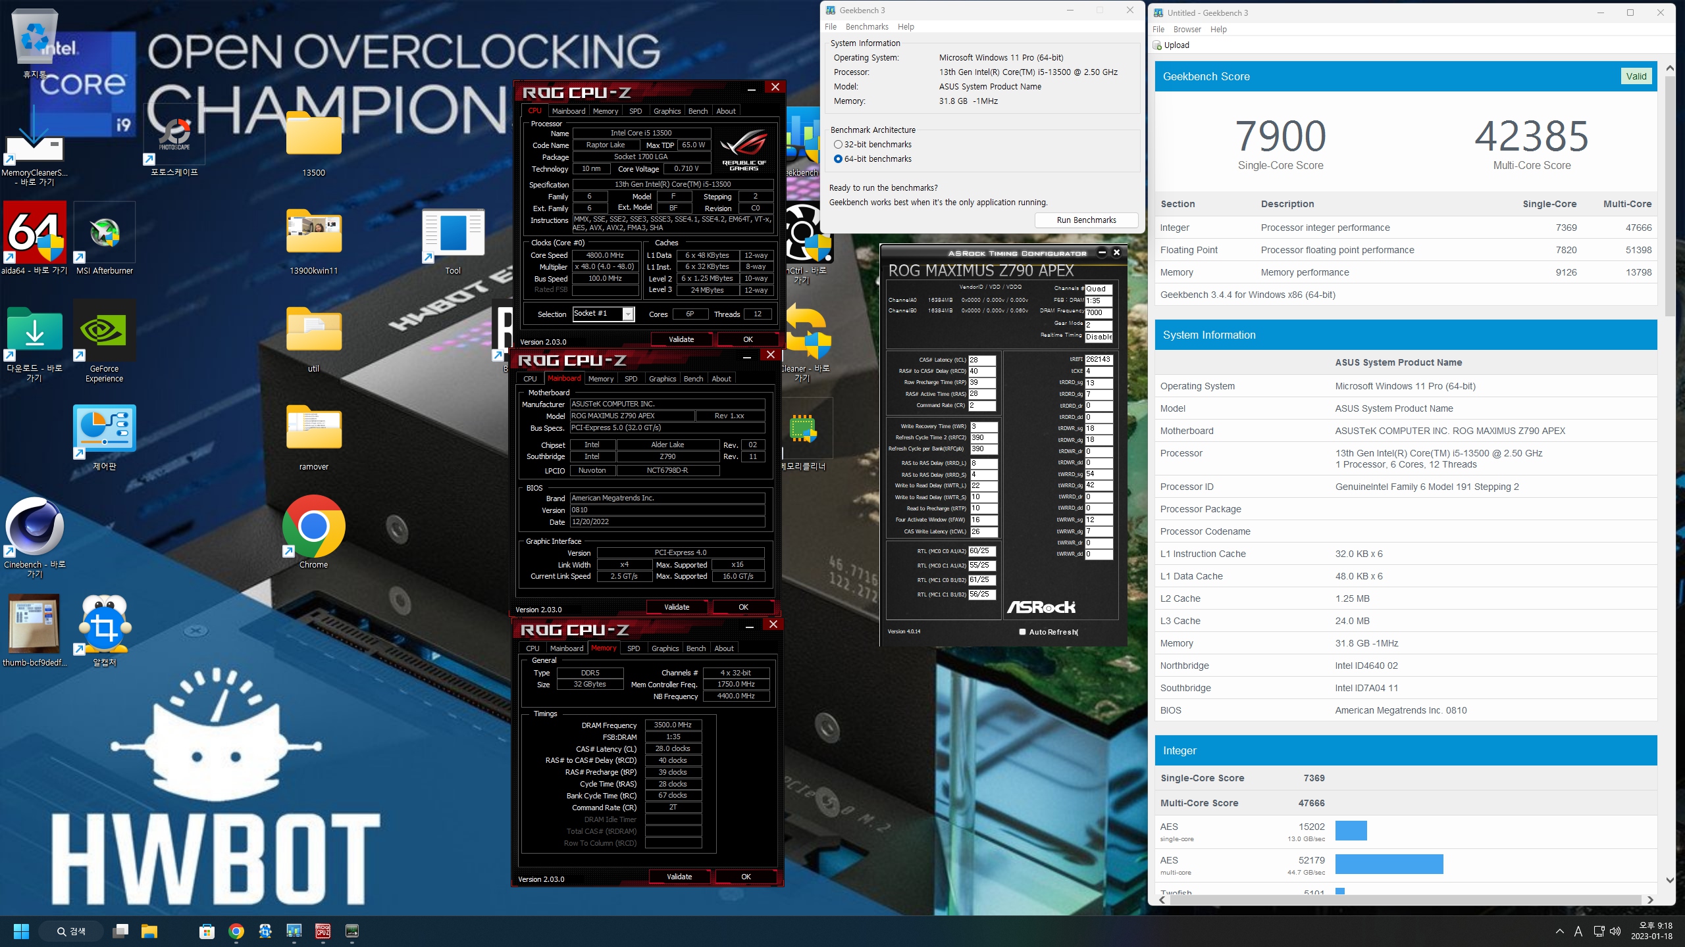
Task: Launch the ALCapture desktop shortcut
Action: point(105,630)
